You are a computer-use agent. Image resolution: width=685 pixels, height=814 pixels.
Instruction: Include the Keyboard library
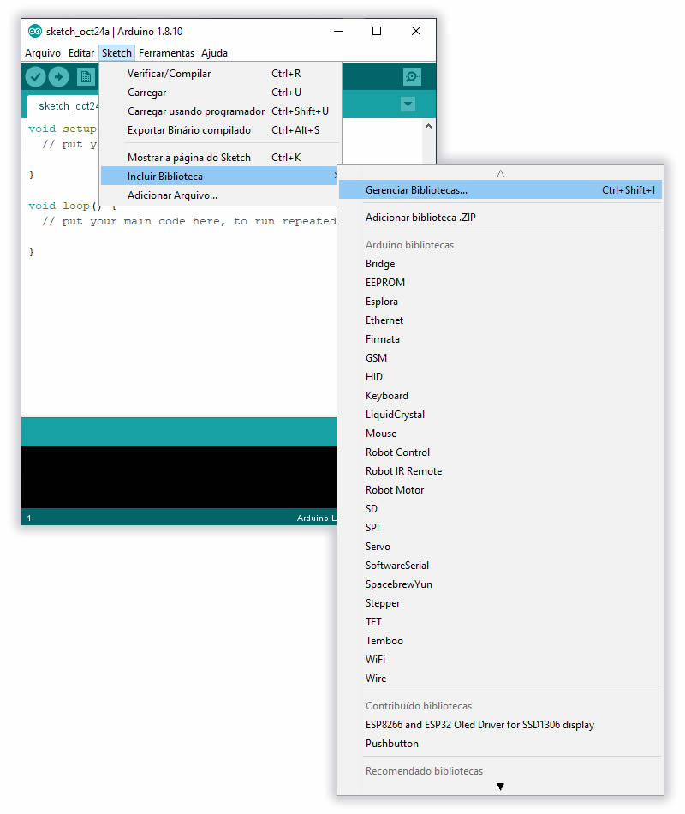(500, 396)
